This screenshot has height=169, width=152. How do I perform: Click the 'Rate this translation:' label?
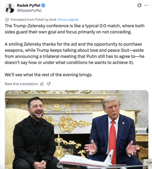21,84
